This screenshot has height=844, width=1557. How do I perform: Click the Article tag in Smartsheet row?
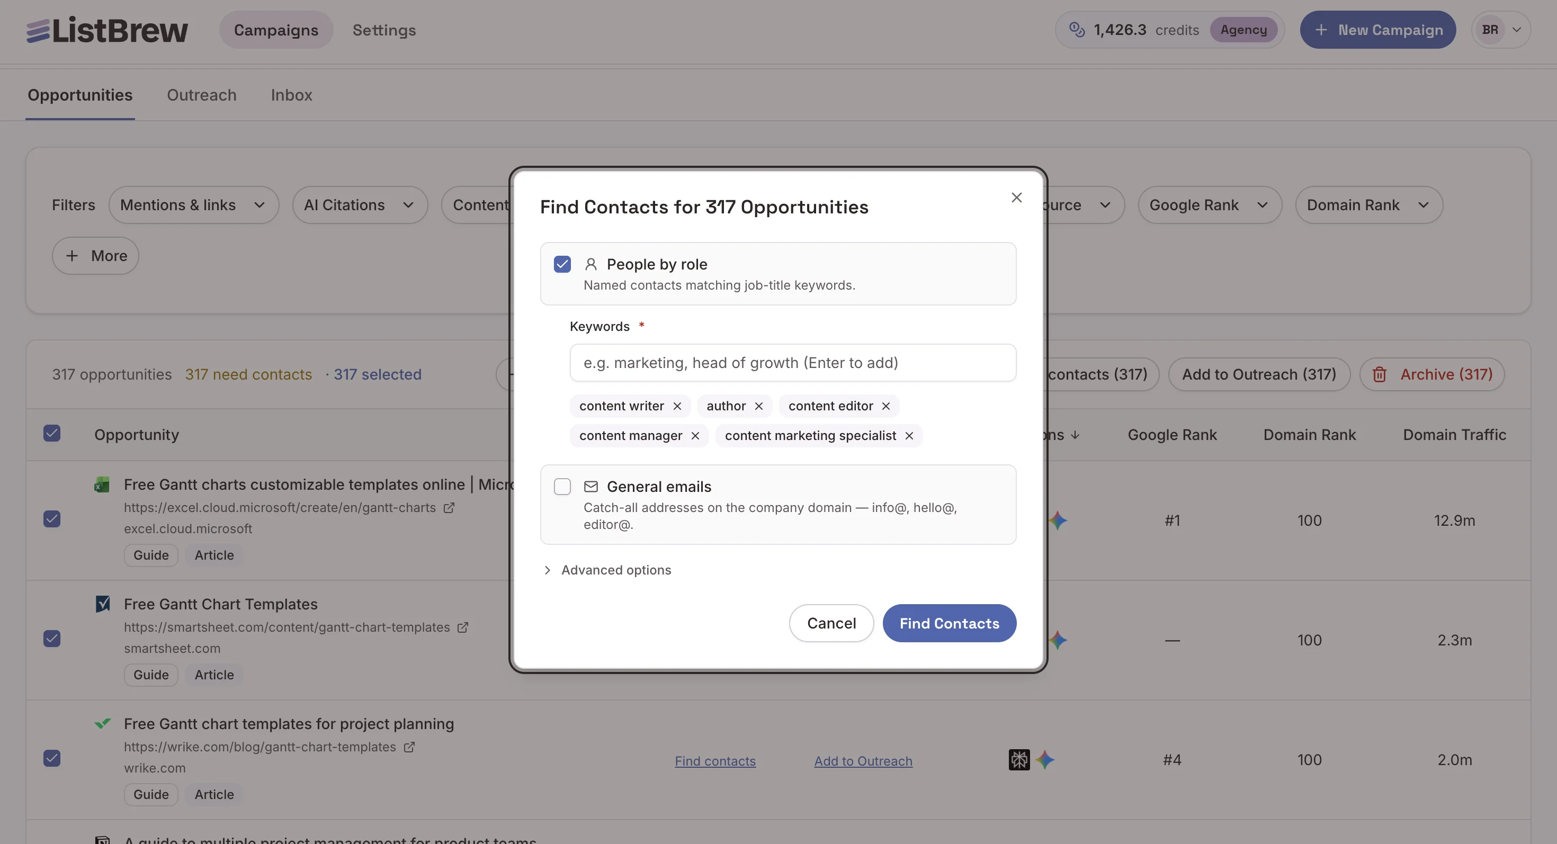(x=214, y=674)
